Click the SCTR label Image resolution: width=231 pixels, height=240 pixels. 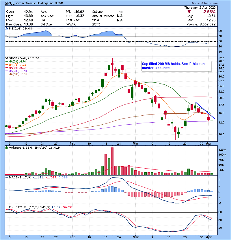(x=96, y=24)
